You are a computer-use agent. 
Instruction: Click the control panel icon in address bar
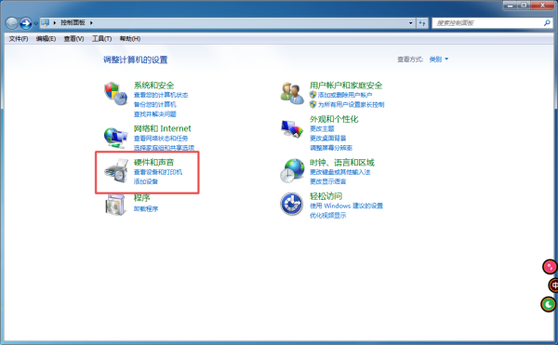pyautogui.click(x=46, y=22)
